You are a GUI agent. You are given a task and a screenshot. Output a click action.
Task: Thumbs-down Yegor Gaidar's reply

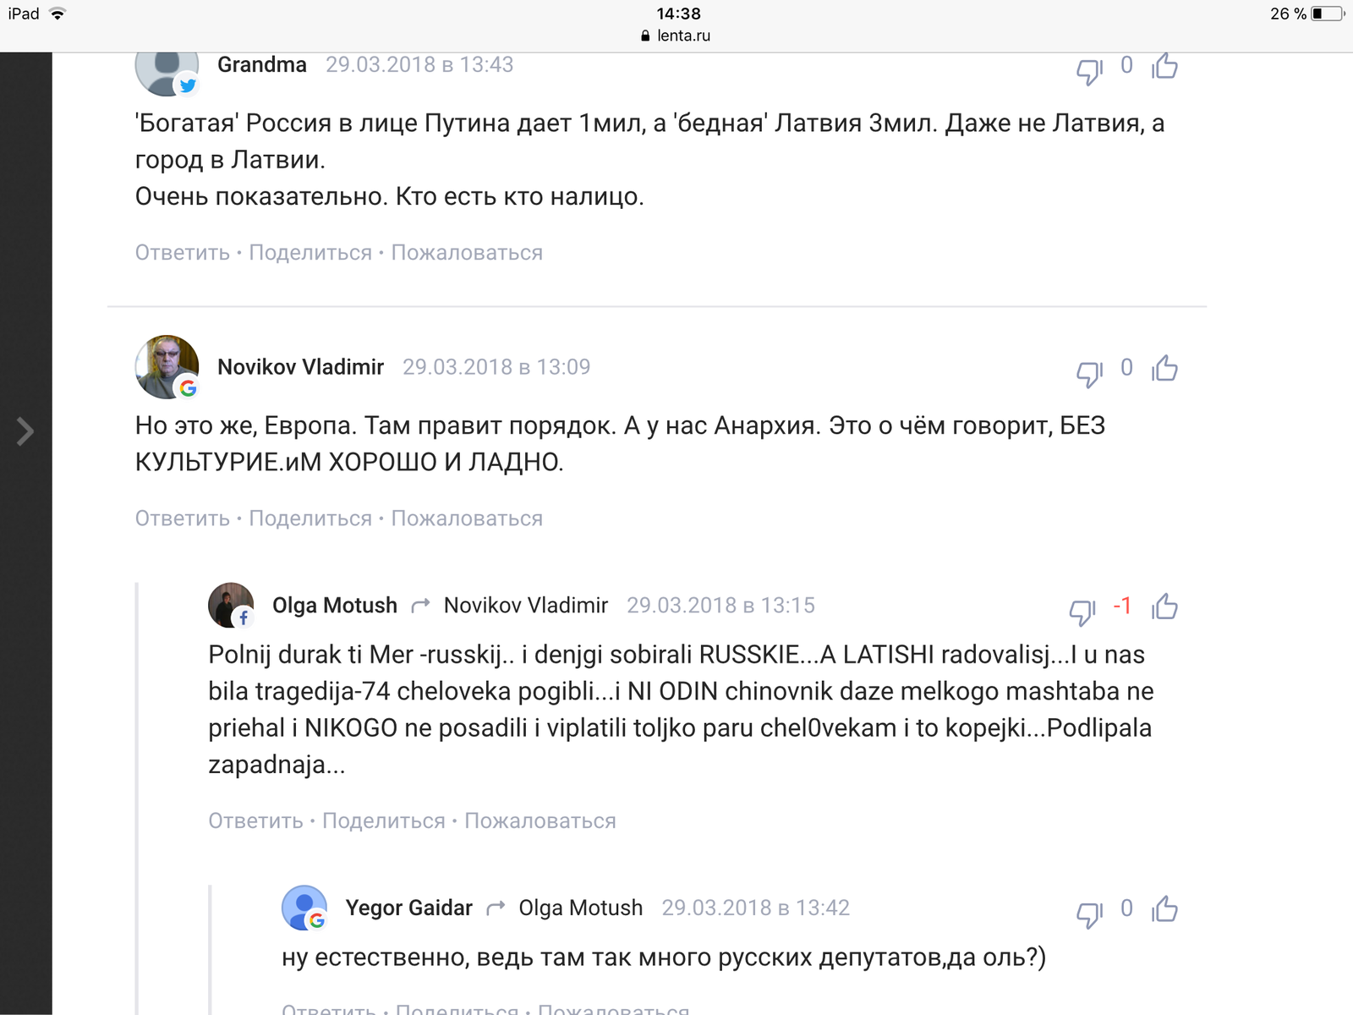pyautogui.click(x=1089, y=913)
